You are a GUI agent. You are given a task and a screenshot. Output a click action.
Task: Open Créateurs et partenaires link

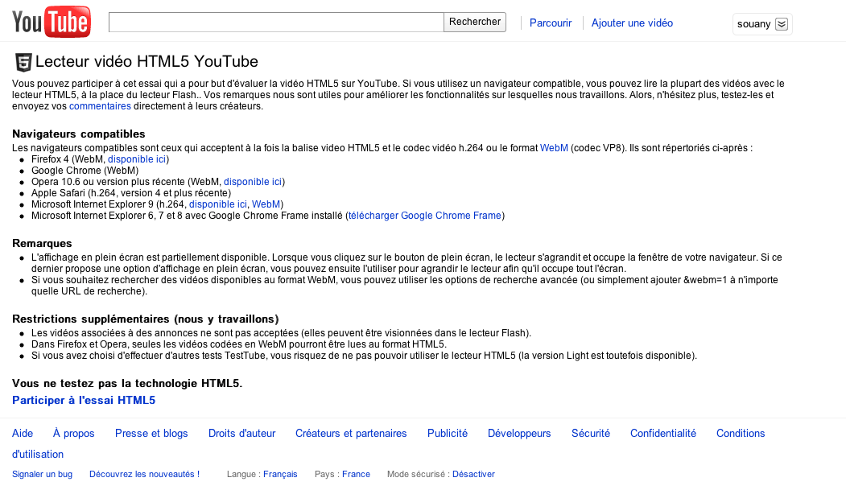click(x=351, y=434)
